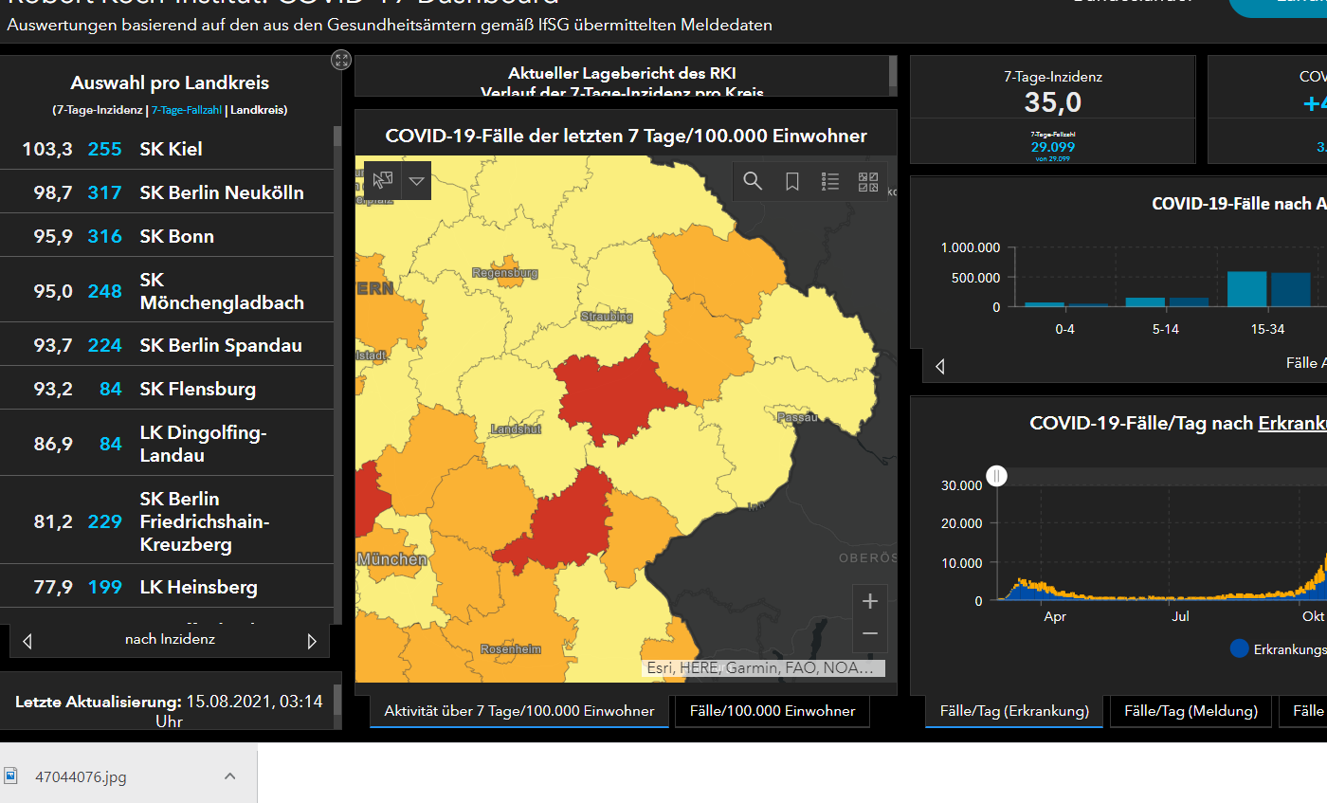This screenshot has width=1327, height=803.
Task: Click incidence value 103,3 for Kiel
Action: (x=47, y=149)
